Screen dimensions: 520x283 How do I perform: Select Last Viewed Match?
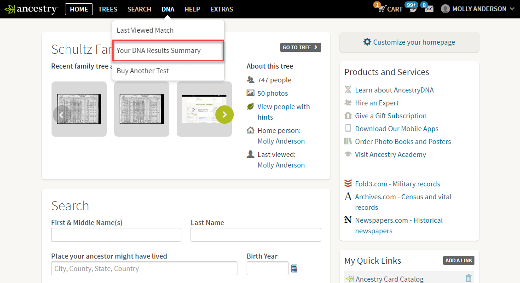click(168, 30)
